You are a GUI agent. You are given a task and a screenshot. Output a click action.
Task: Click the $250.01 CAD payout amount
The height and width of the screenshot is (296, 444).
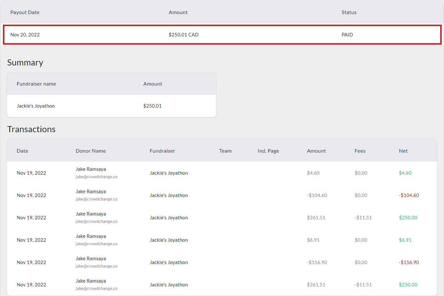[x=183, y=35]
